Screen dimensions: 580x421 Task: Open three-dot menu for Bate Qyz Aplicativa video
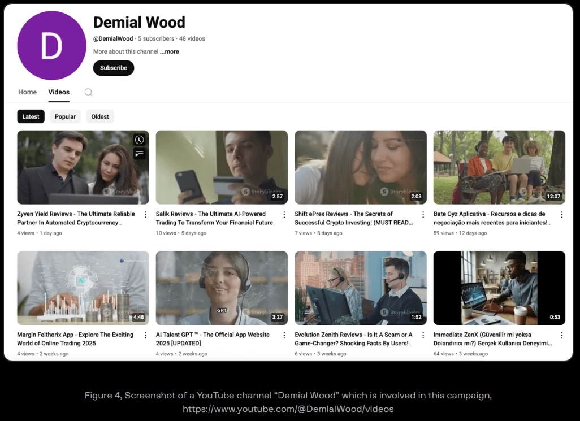pyautogui.click(x=561, y=215)
